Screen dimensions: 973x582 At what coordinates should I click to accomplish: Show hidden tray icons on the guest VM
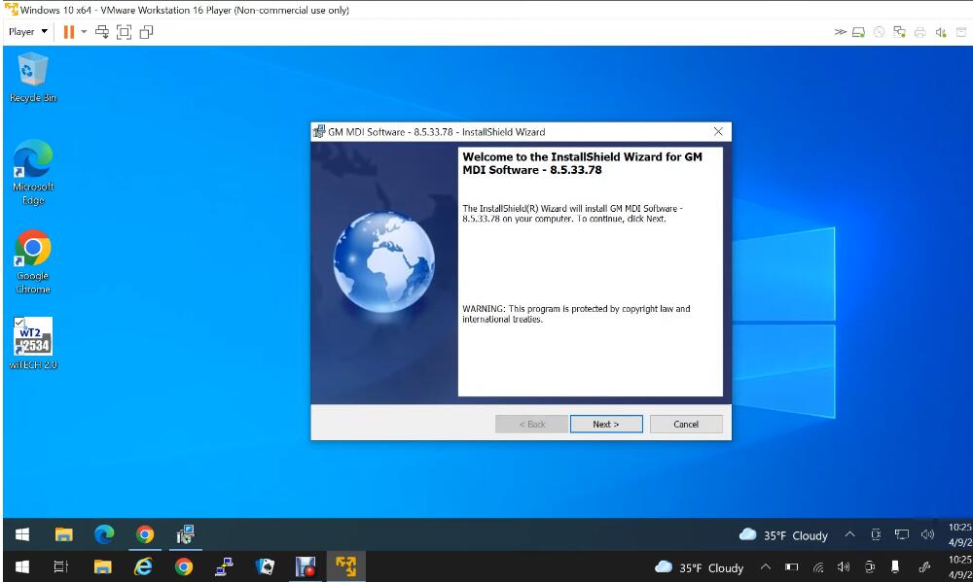tap(849, 534)
